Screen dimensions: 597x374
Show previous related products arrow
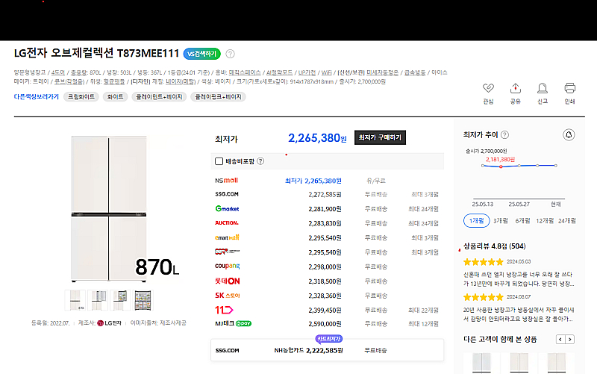[x=560, y=340]
